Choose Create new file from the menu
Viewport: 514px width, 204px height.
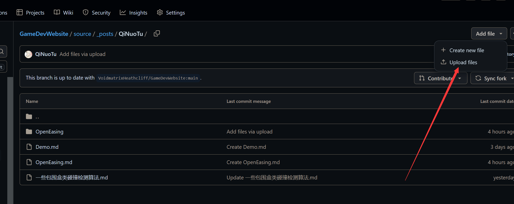(x=467, y=50)
